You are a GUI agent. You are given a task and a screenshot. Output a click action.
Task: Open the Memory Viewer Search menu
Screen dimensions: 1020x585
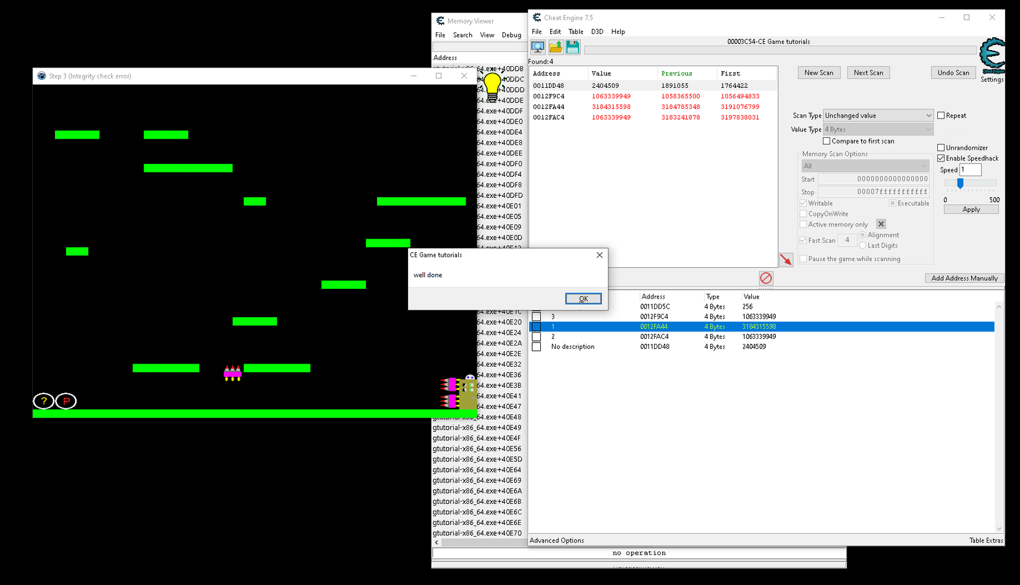coord(462,35)
